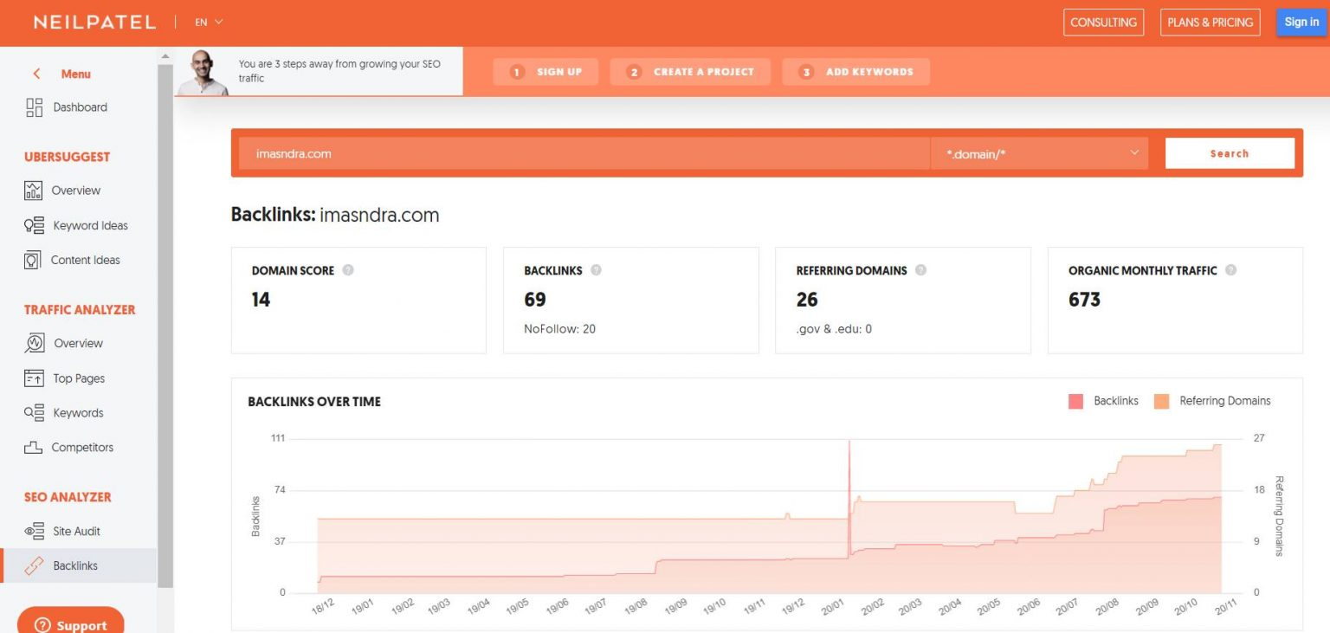Click the Sign in button
Viewport: 1330px width, 633px height.
click(1301, 23)
